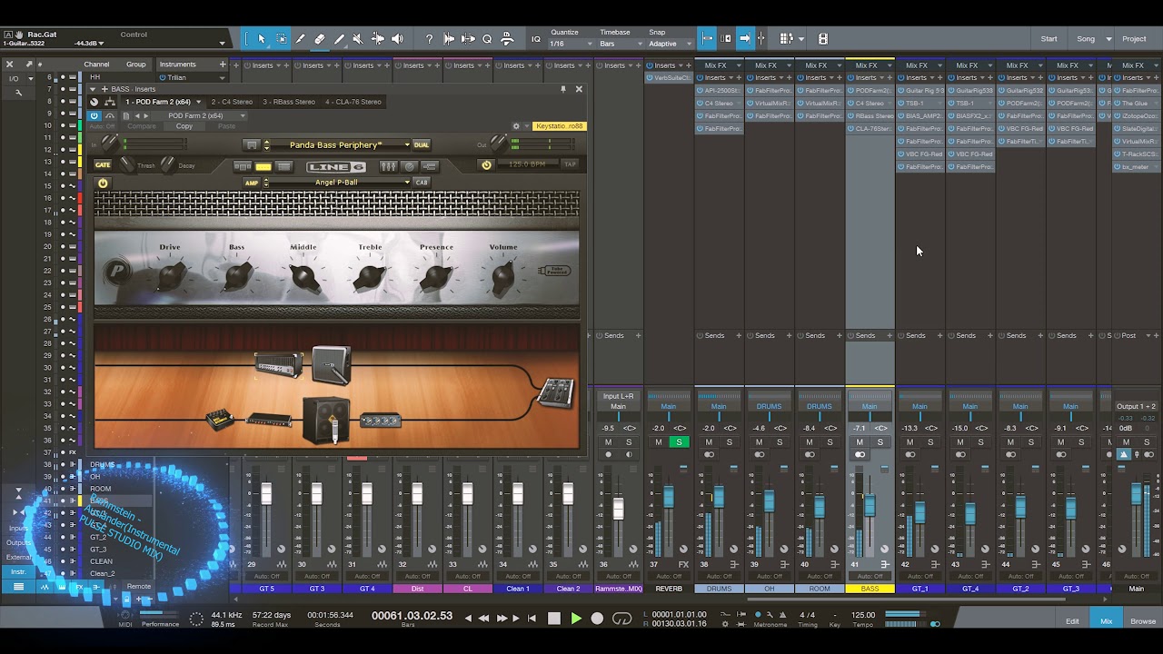Click the TAP tempo button

click(x=570, y=164)
